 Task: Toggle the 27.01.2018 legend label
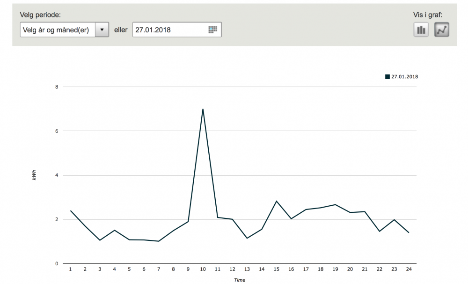(x=404, y=76)
